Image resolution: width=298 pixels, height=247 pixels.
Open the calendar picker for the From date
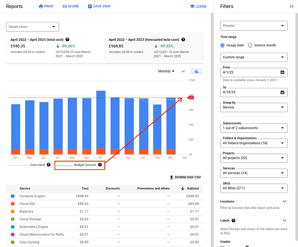pyautogui.click(x=283, y=73)
